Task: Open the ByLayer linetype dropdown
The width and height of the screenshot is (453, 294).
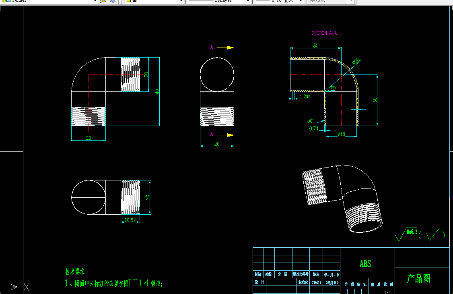Action: [219, 1]
